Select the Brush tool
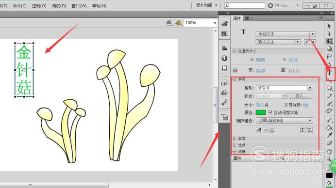The height and width of the screenshot is (188, 336). click(x=329, y=103)
